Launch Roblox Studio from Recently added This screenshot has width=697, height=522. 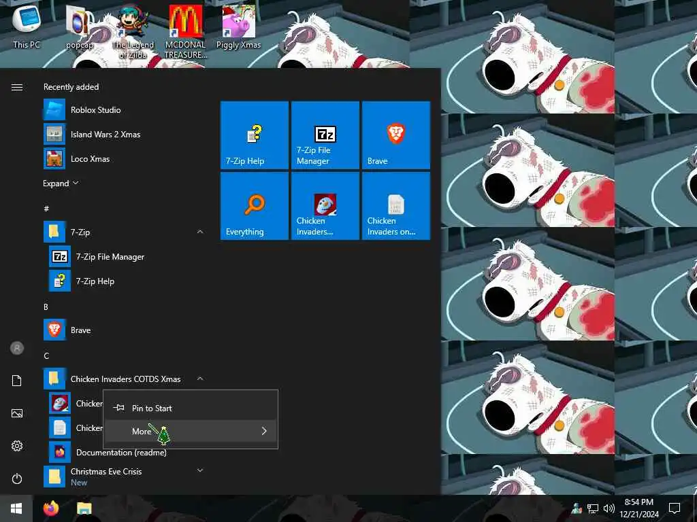(x=123, y=109)
